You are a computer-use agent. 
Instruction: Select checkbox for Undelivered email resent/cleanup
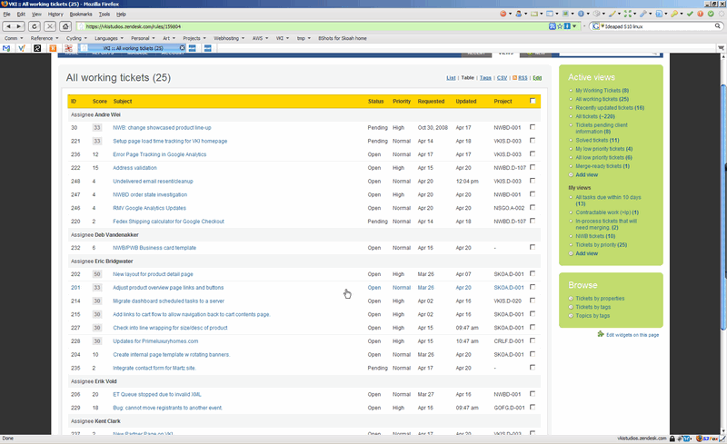click(533, 181)
